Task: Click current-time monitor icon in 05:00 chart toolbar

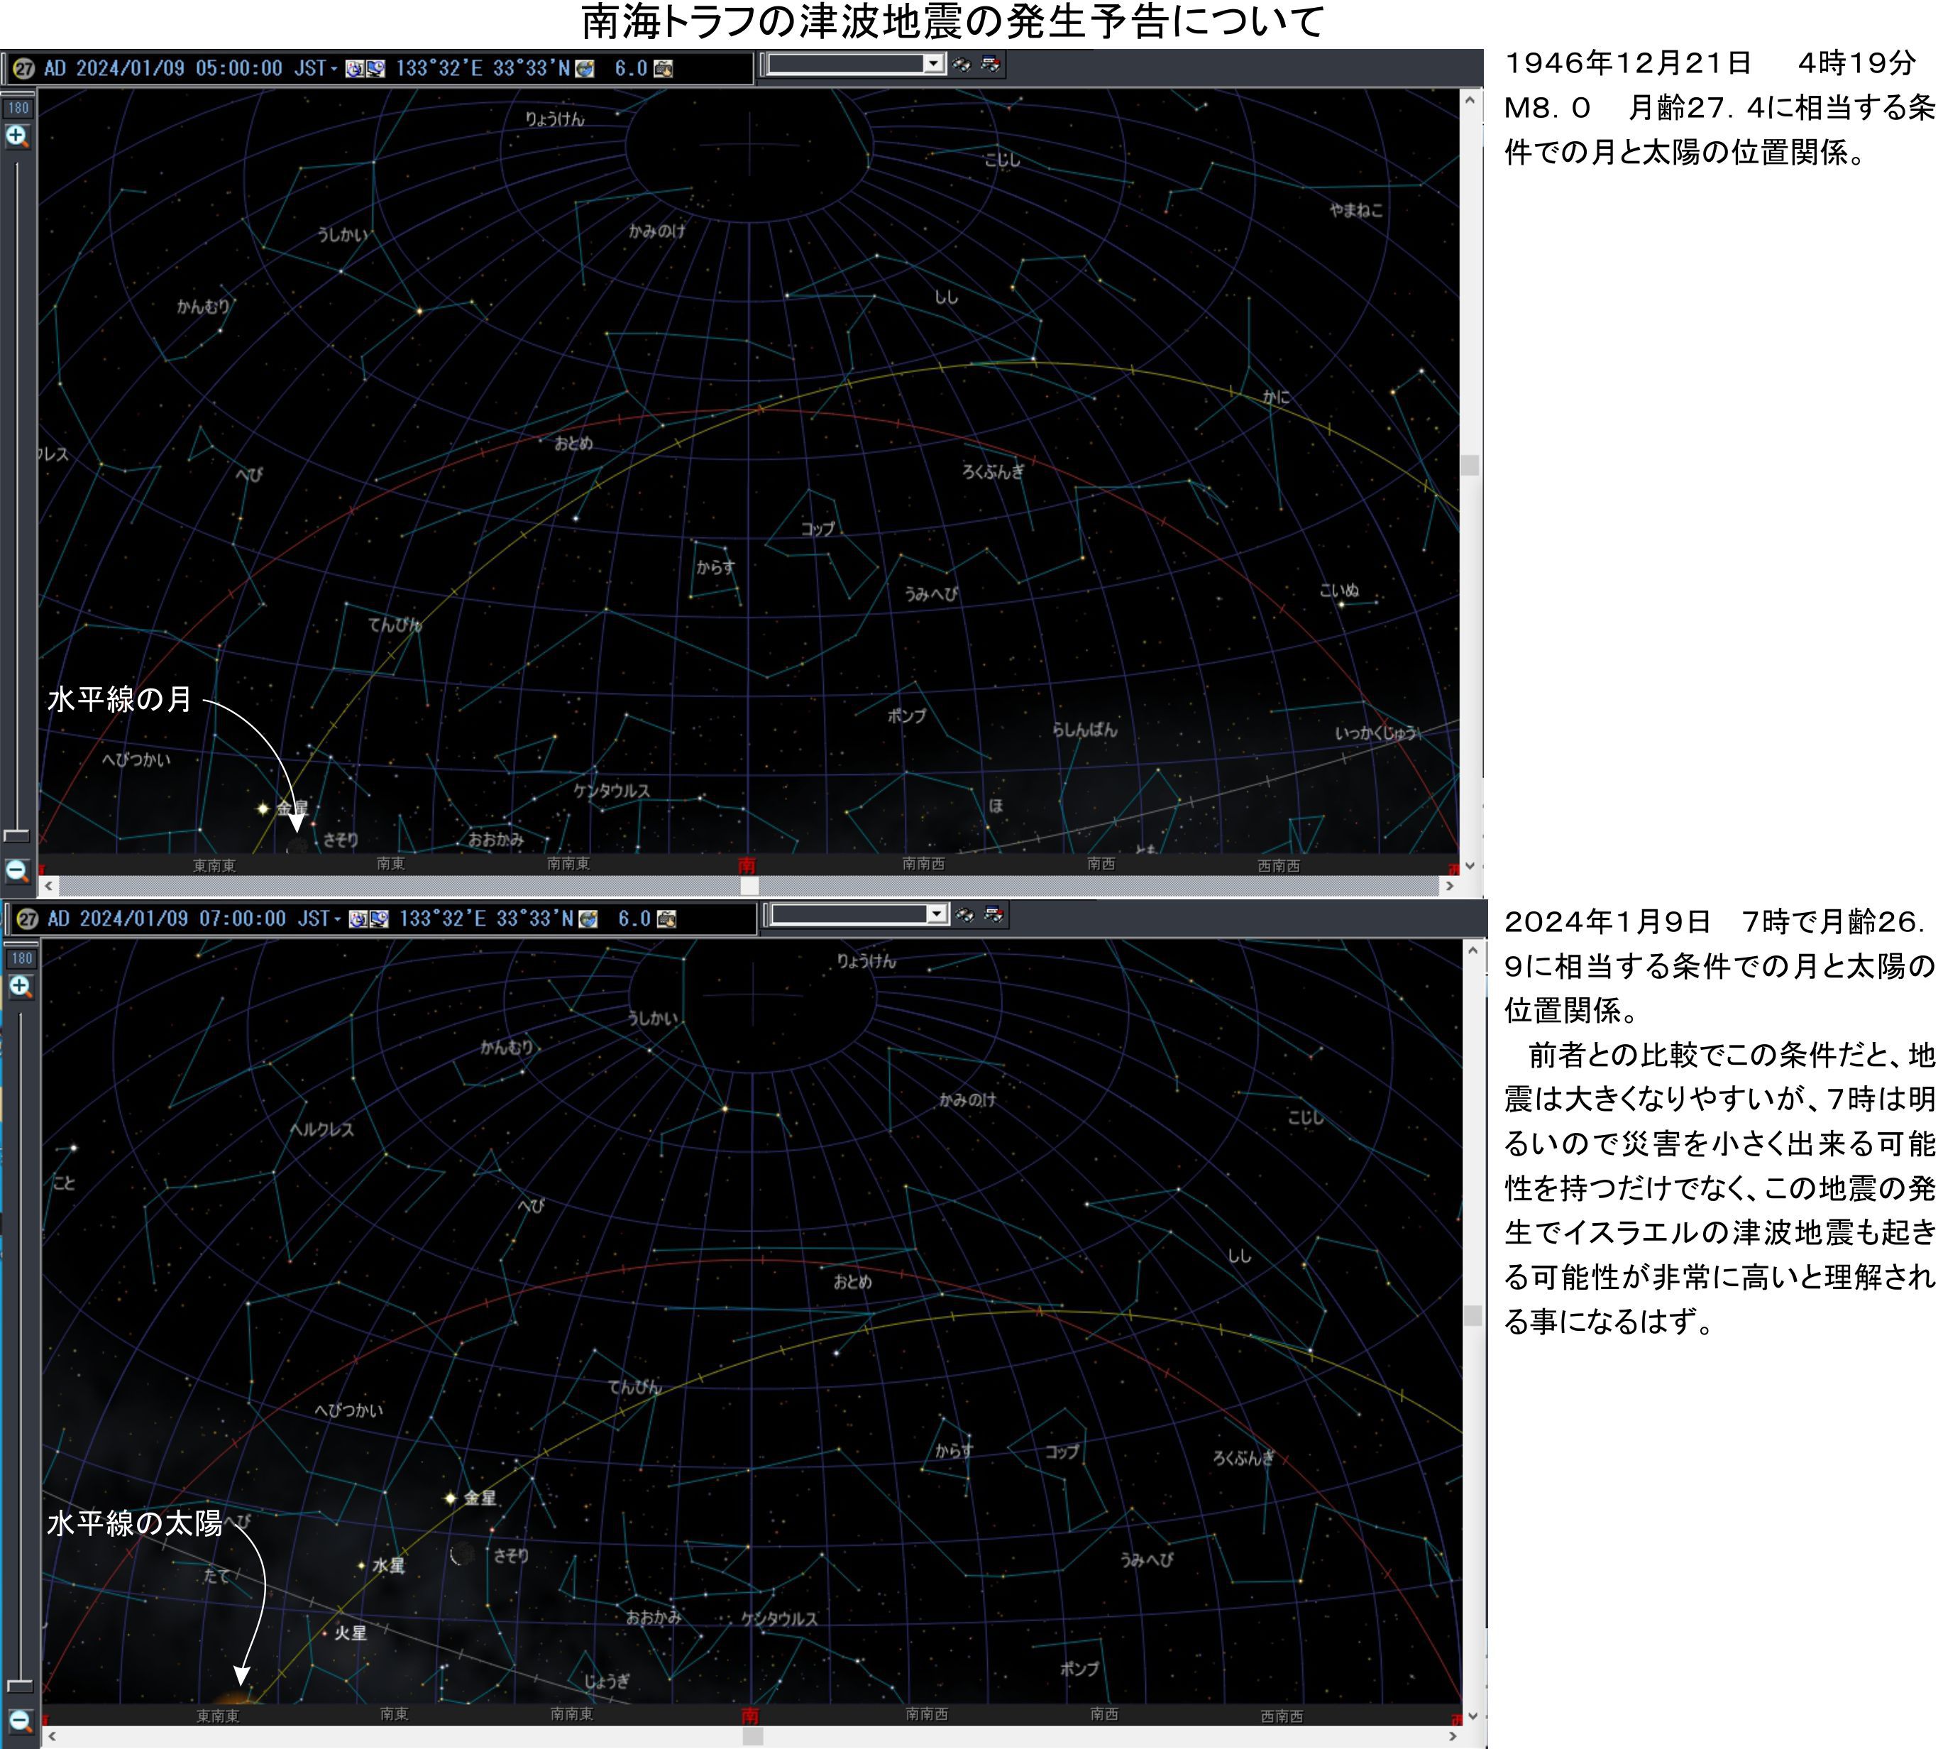Action: point(375,68)
